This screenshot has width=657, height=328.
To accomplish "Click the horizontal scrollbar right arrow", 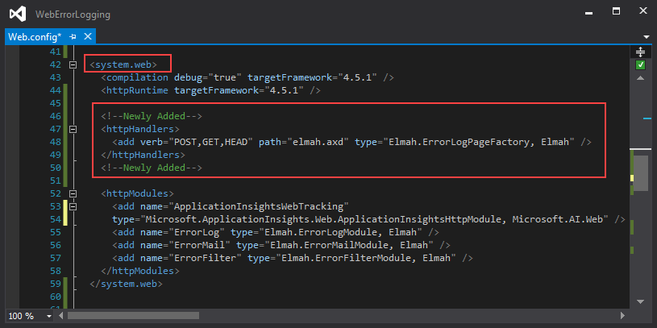I will pos(622,315).
